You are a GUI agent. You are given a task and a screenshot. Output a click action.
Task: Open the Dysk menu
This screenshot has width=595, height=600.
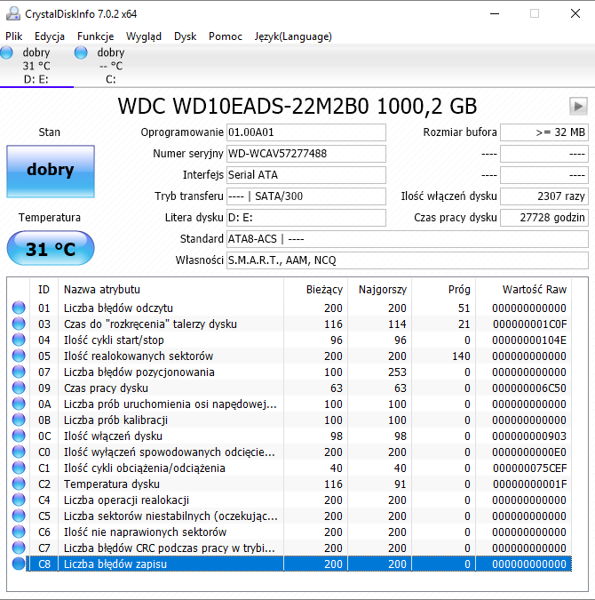click(x=185, y=36)
